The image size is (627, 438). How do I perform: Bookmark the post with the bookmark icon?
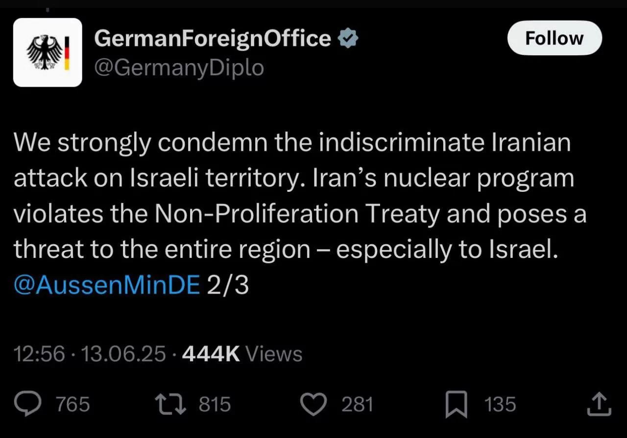tap(455, 405)
